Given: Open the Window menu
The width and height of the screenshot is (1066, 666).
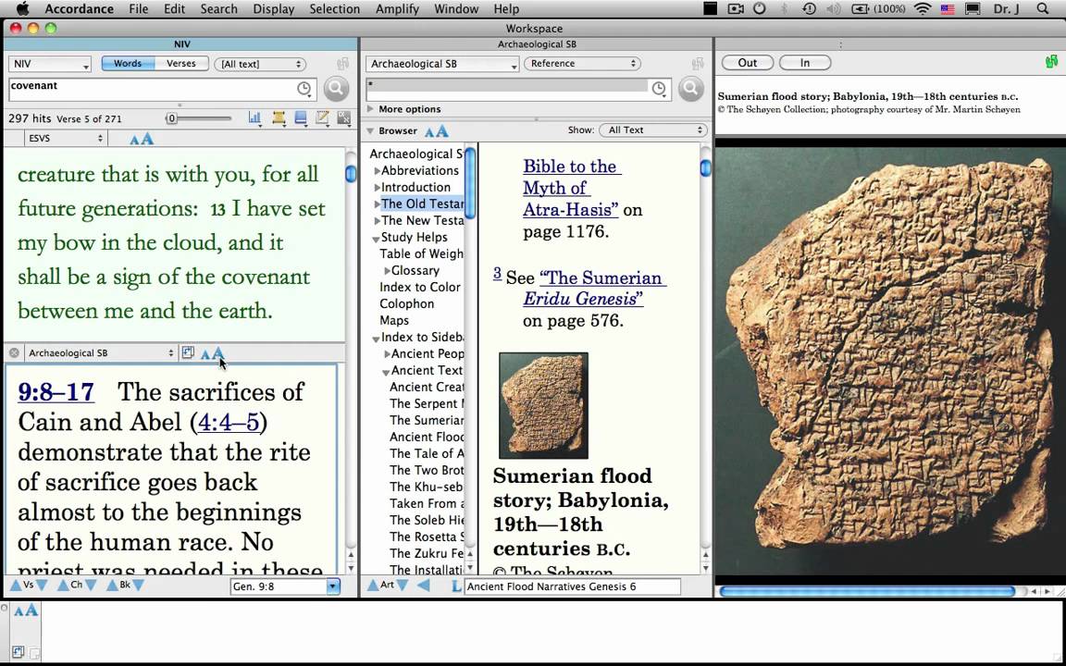Looking at the screenshot, I should click(456, 9).
